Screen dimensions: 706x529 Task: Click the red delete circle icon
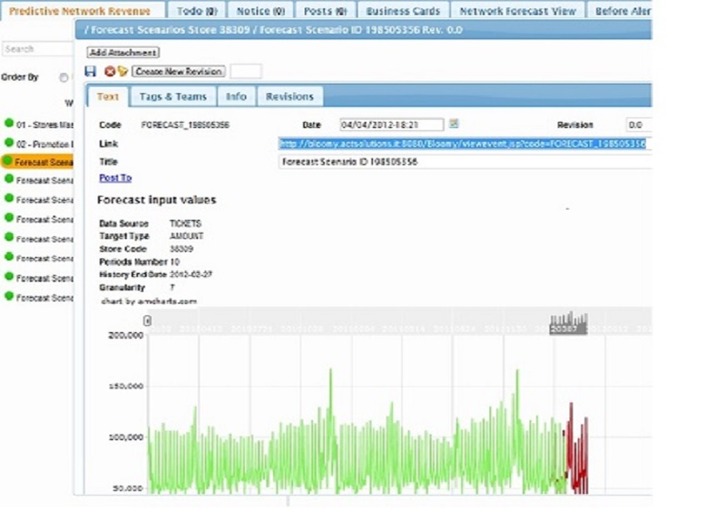click(110, 71)
